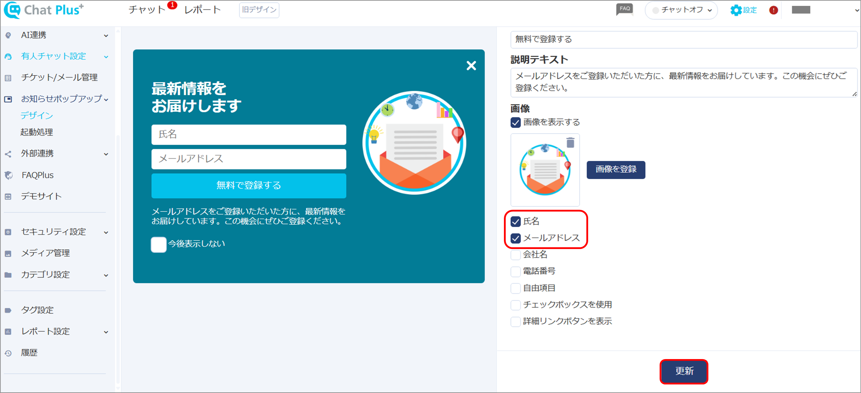Click the 有人チャット設定 headset icon
Viewport: 861px width, 393px height.
[x=8, y=56]
